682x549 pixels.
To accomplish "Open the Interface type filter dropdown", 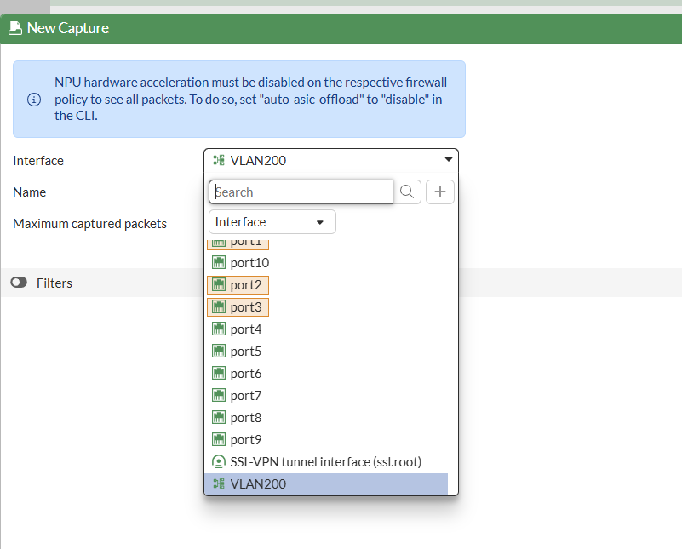I will click(272, 222).
